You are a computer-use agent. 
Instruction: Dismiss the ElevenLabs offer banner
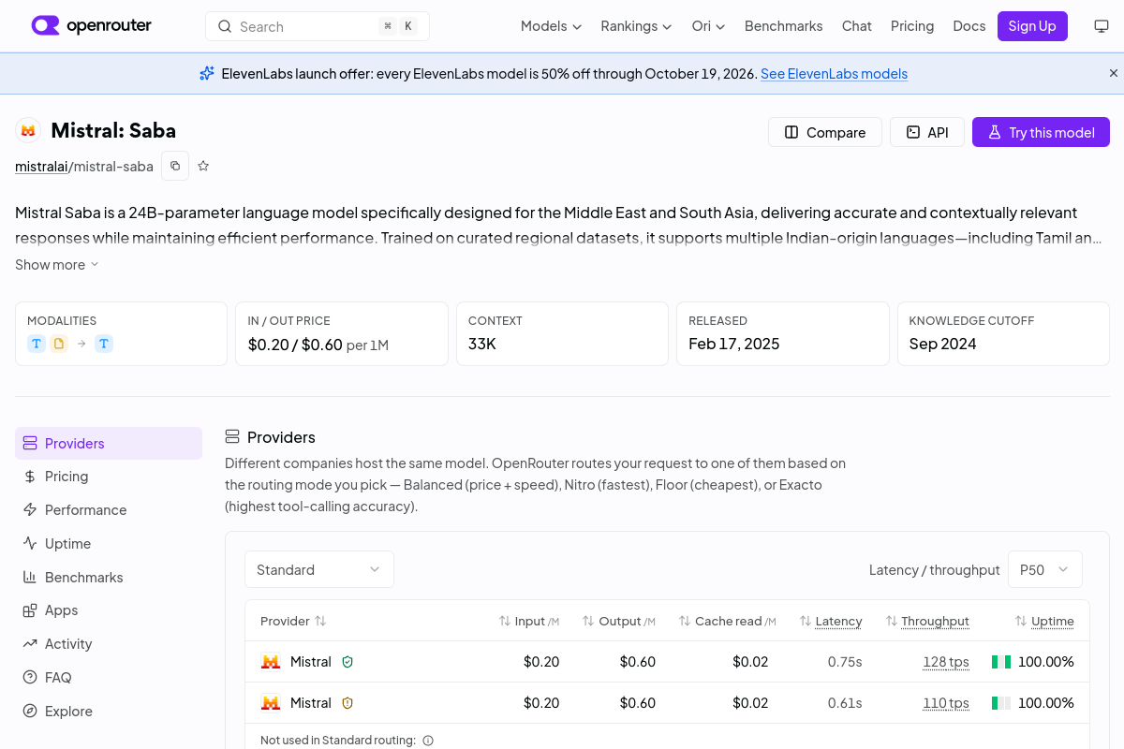pos(1114,73)
